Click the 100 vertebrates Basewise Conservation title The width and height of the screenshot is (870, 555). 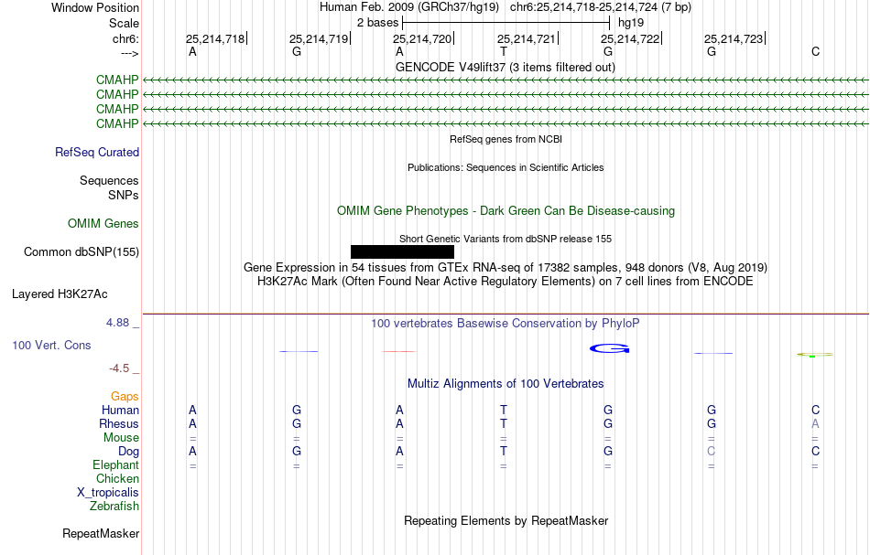coord(505,324)
